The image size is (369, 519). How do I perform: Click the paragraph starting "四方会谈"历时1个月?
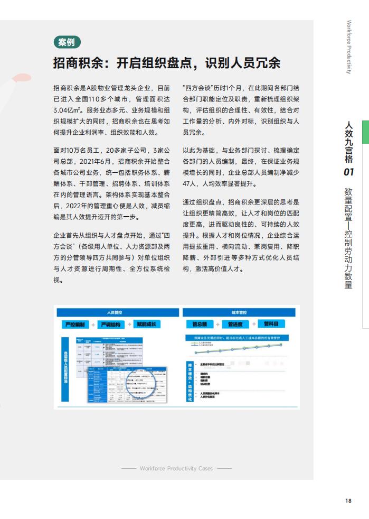[x=241, y=110]
